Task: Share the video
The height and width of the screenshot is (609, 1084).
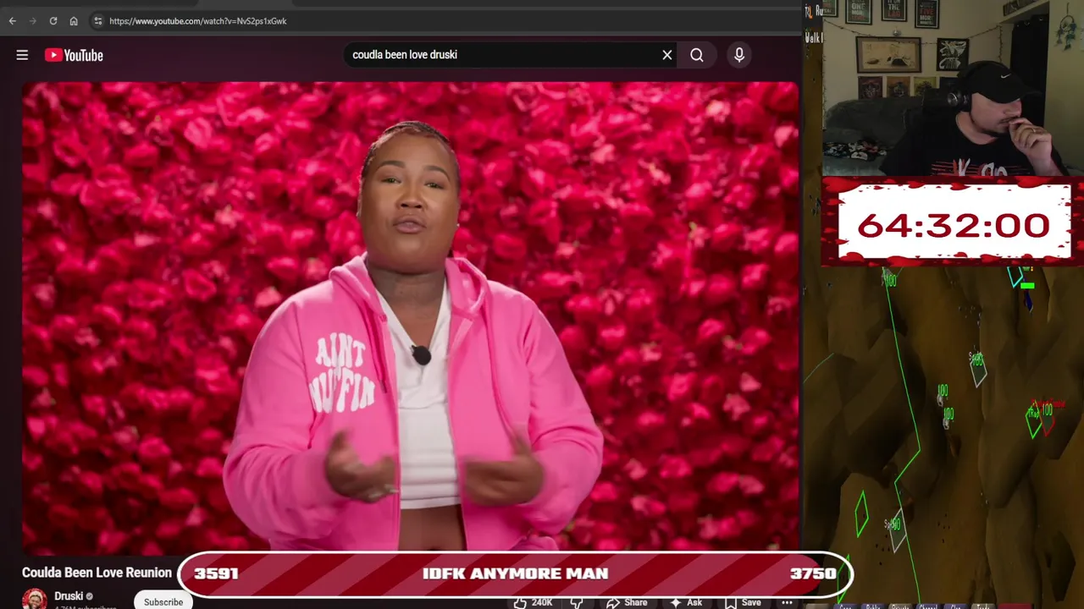Action: 627,602
